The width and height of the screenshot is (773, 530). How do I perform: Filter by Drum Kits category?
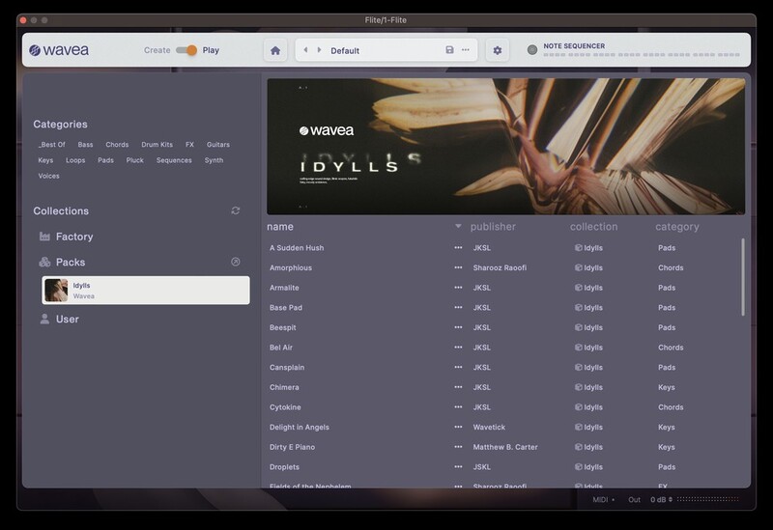pyautogui.click(x=157, y=144)
